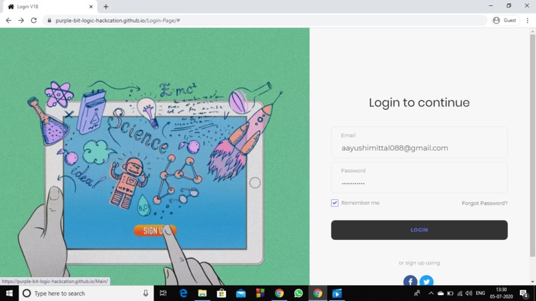The height and width of the screenshot is (301, 536).
Task: Click the address bar URL
Action: (118, 21)
